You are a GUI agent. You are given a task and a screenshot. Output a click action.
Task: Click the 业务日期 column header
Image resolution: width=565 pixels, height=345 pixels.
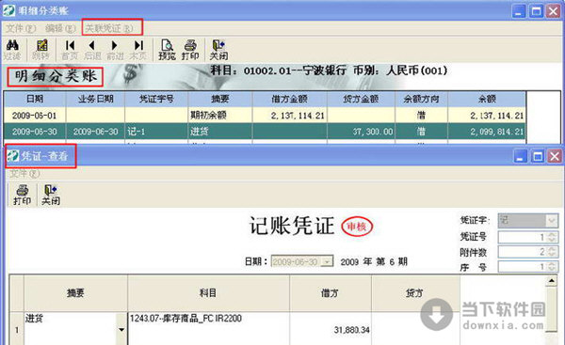(x=95, y=99)
